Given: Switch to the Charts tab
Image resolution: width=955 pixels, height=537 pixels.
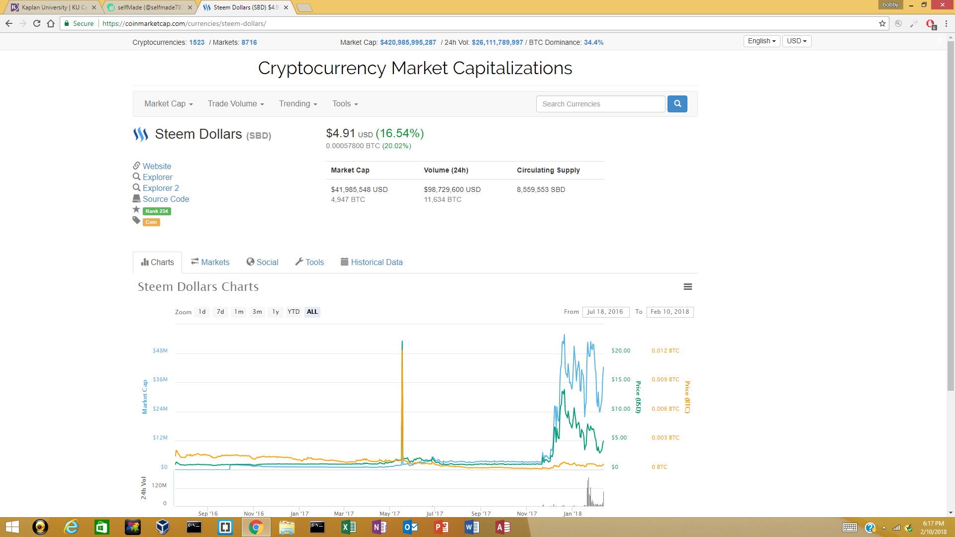Looking at the screenshot, I should tap(157, 262).
